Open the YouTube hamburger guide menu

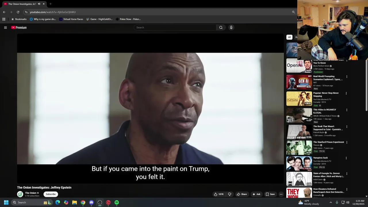tap(5, 28)
